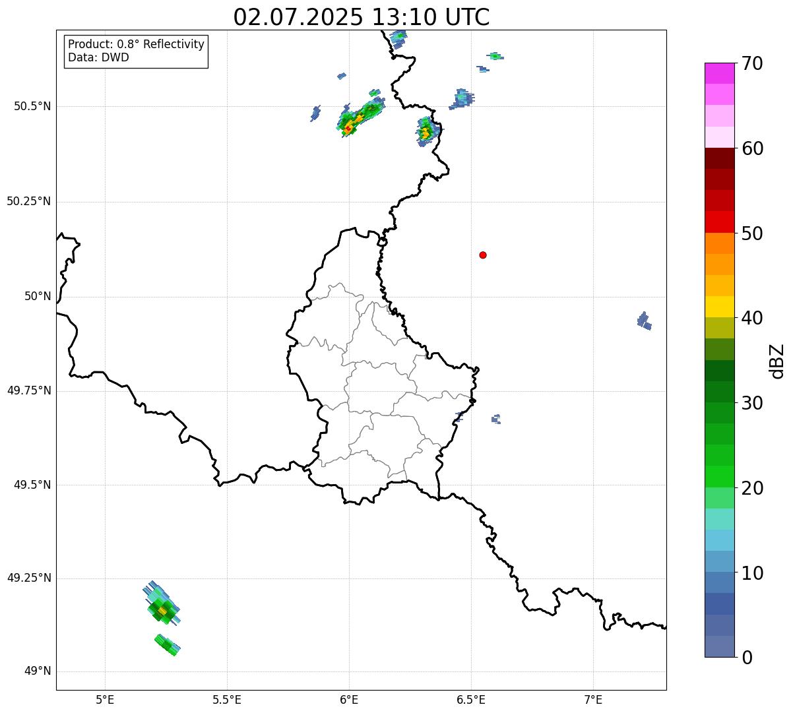Click the 49.25°N latitude tick label
The width and height of the screenshot is (793, 713).
[x=29, y=578]
